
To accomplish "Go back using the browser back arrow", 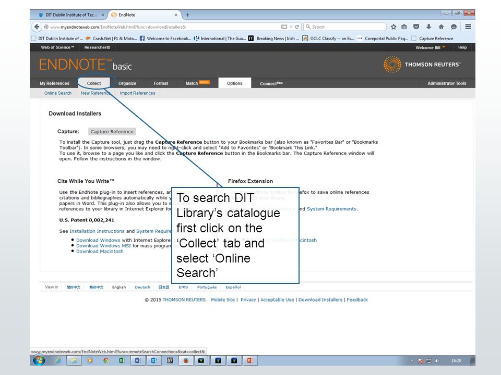I will [37, 27].
